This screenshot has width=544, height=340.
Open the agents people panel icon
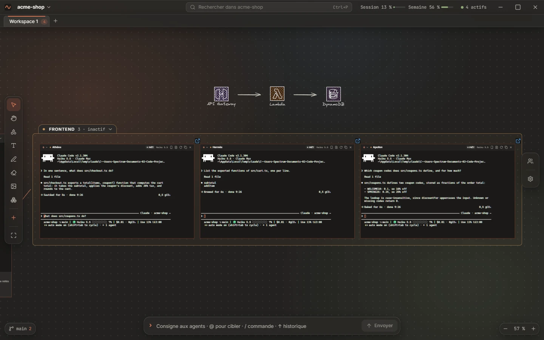pos(531,161)
